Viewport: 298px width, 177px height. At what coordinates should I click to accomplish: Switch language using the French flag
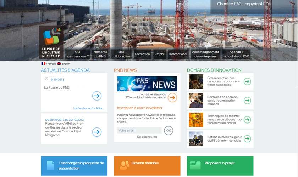tap(43, 64)
